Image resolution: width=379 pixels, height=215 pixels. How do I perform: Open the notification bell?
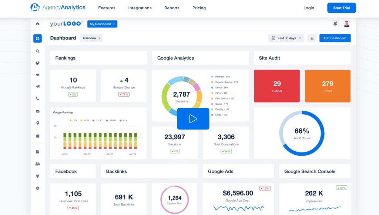[335, 24]
